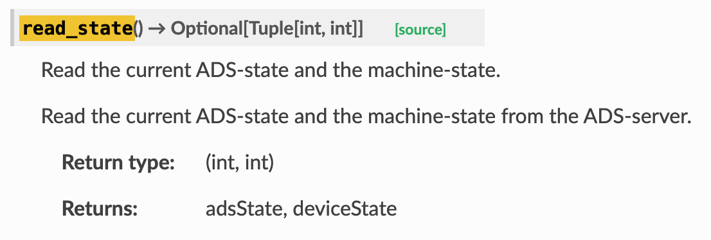Click the short sentence ending in machine-state
Viewport: 711px width, 240px height.
point(271,70)
